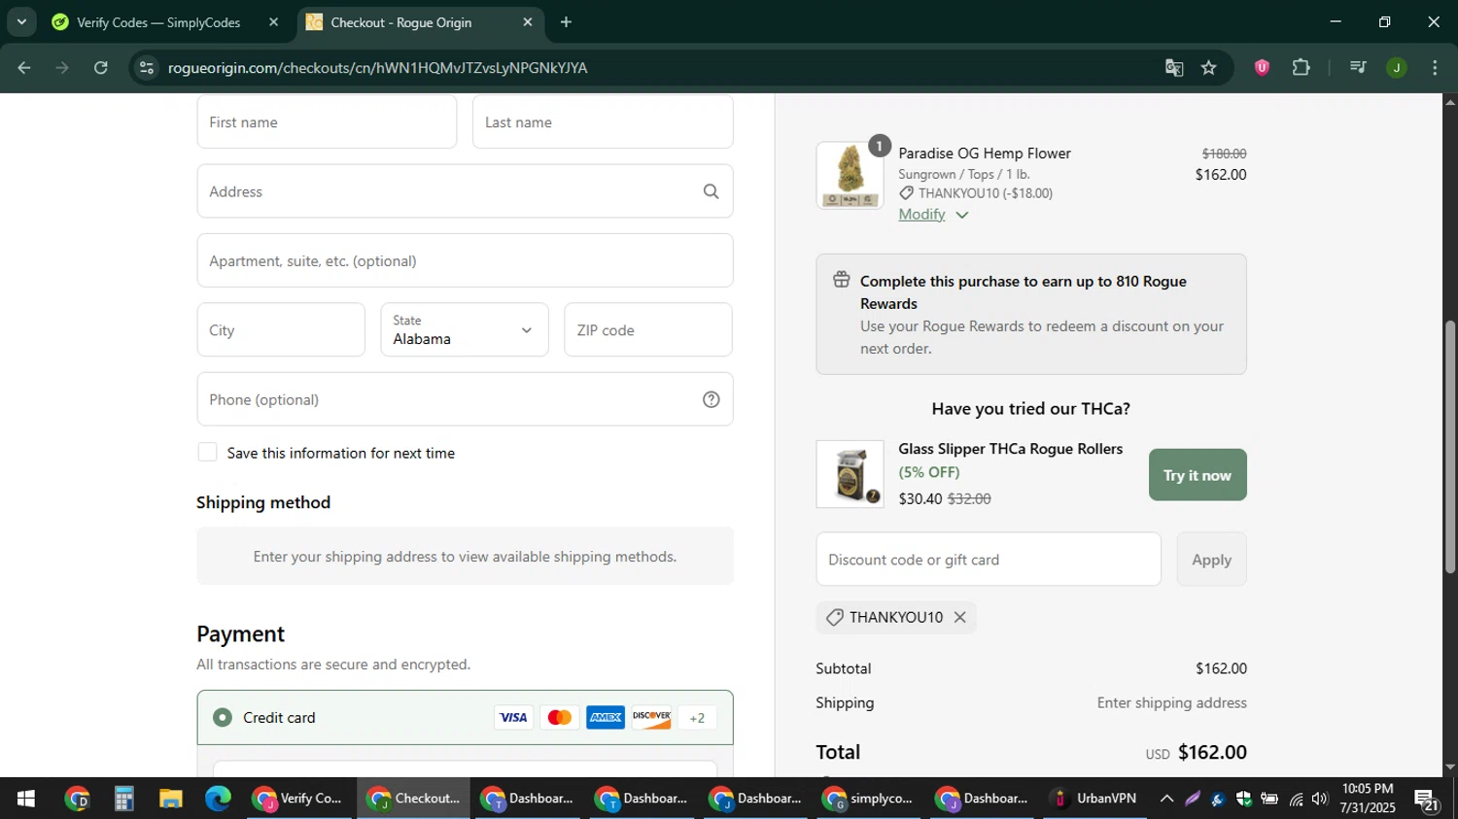Viewport: 1458px width, 819px height.
Task: Click the Visa card logo
Action: click(513, 718)
